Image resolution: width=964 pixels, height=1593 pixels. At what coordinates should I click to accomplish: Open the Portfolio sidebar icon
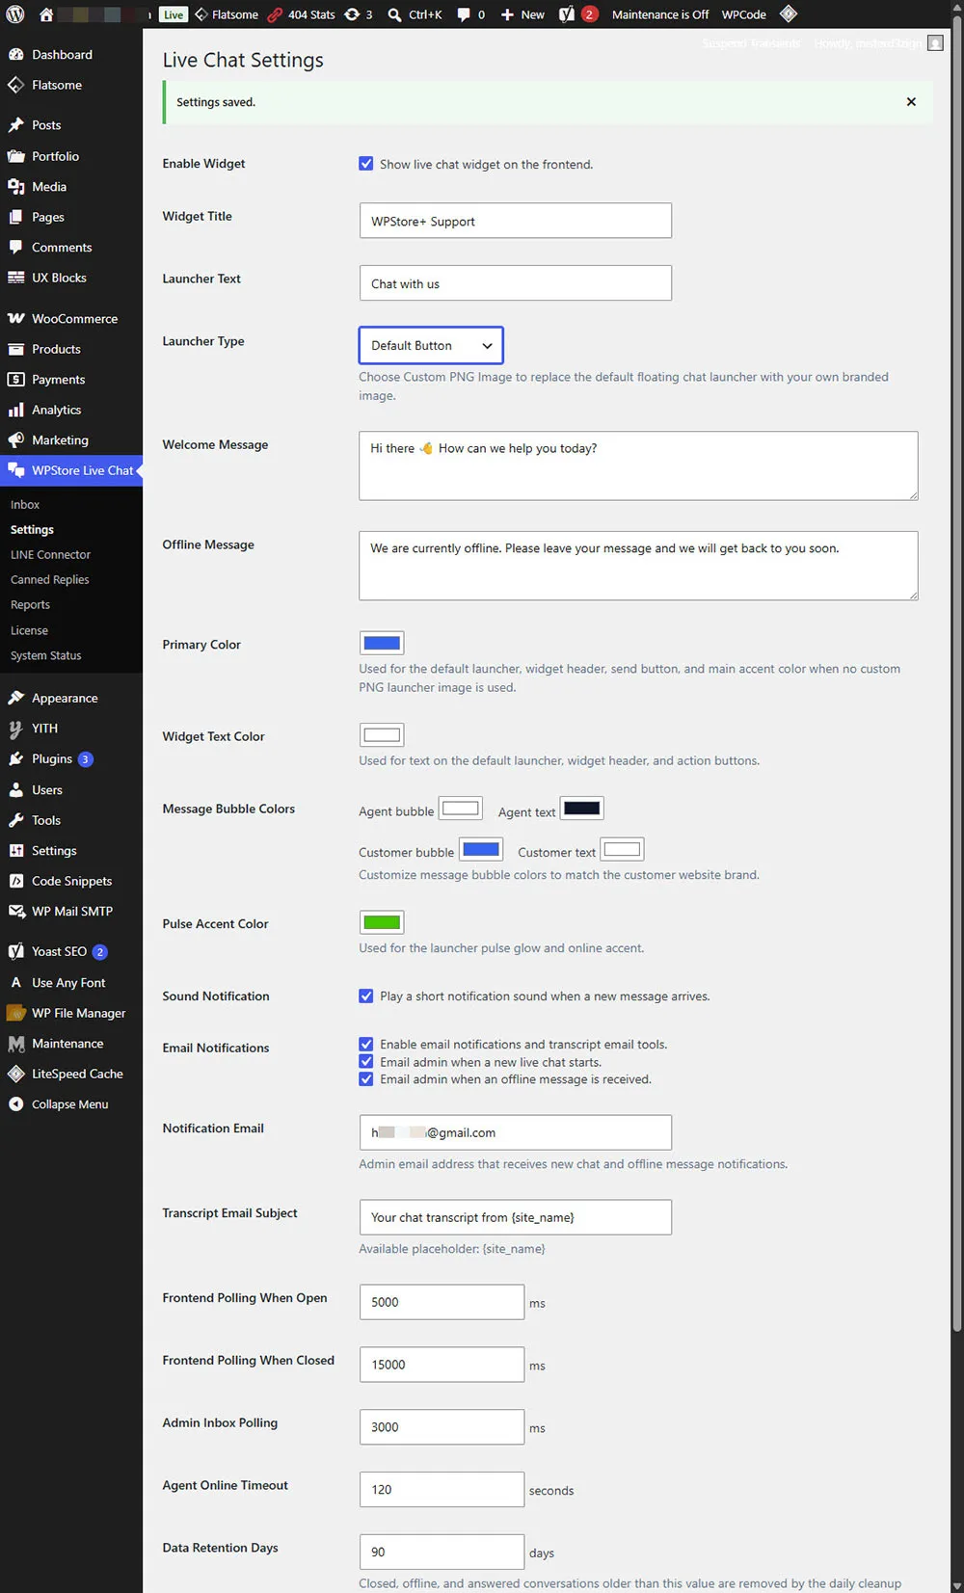[x=16, y=156]
